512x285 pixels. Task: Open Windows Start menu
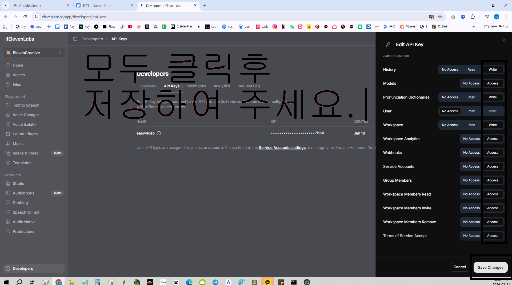point(6,282)
